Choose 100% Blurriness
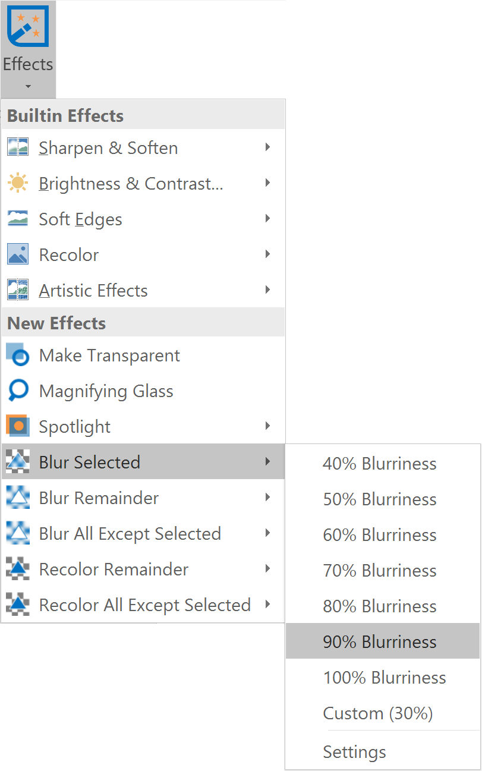The image size is (482, 771). 384,677
